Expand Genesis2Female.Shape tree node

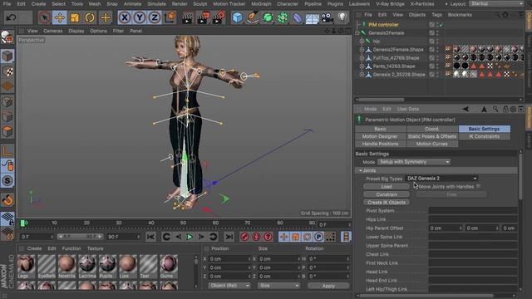click(362, 50)
